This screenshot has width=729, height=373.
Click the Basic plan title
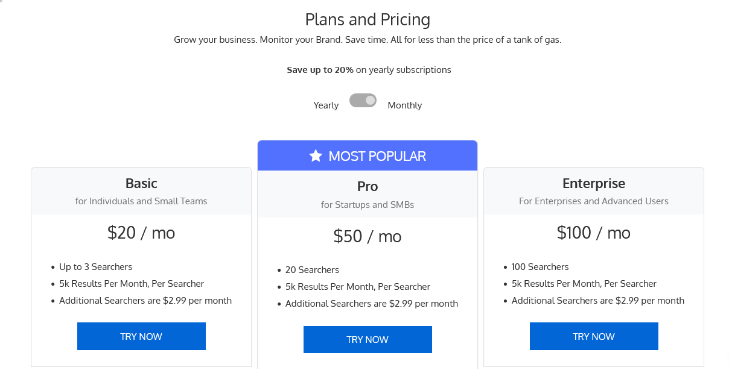point(141,183)
